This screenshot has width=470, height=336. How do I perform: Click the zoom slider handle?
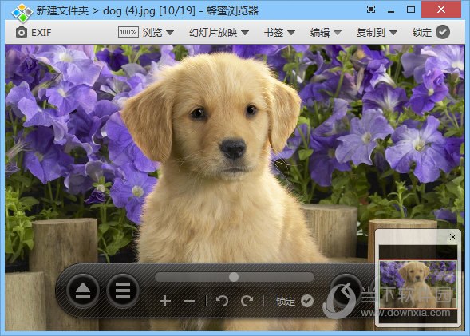[234, 277]
